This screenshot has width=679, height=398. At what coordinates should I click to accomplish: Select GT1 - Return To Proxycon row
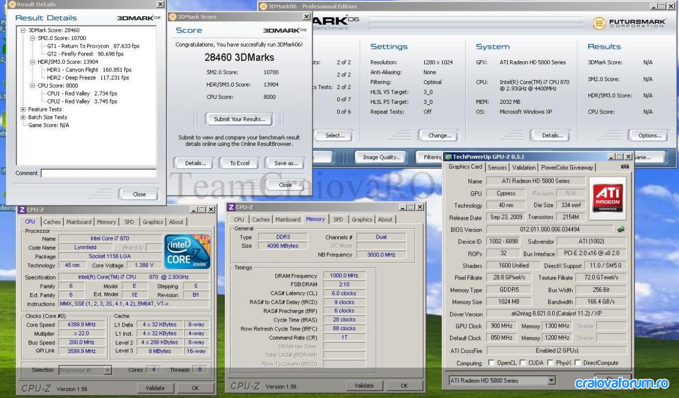coord(93,46)
